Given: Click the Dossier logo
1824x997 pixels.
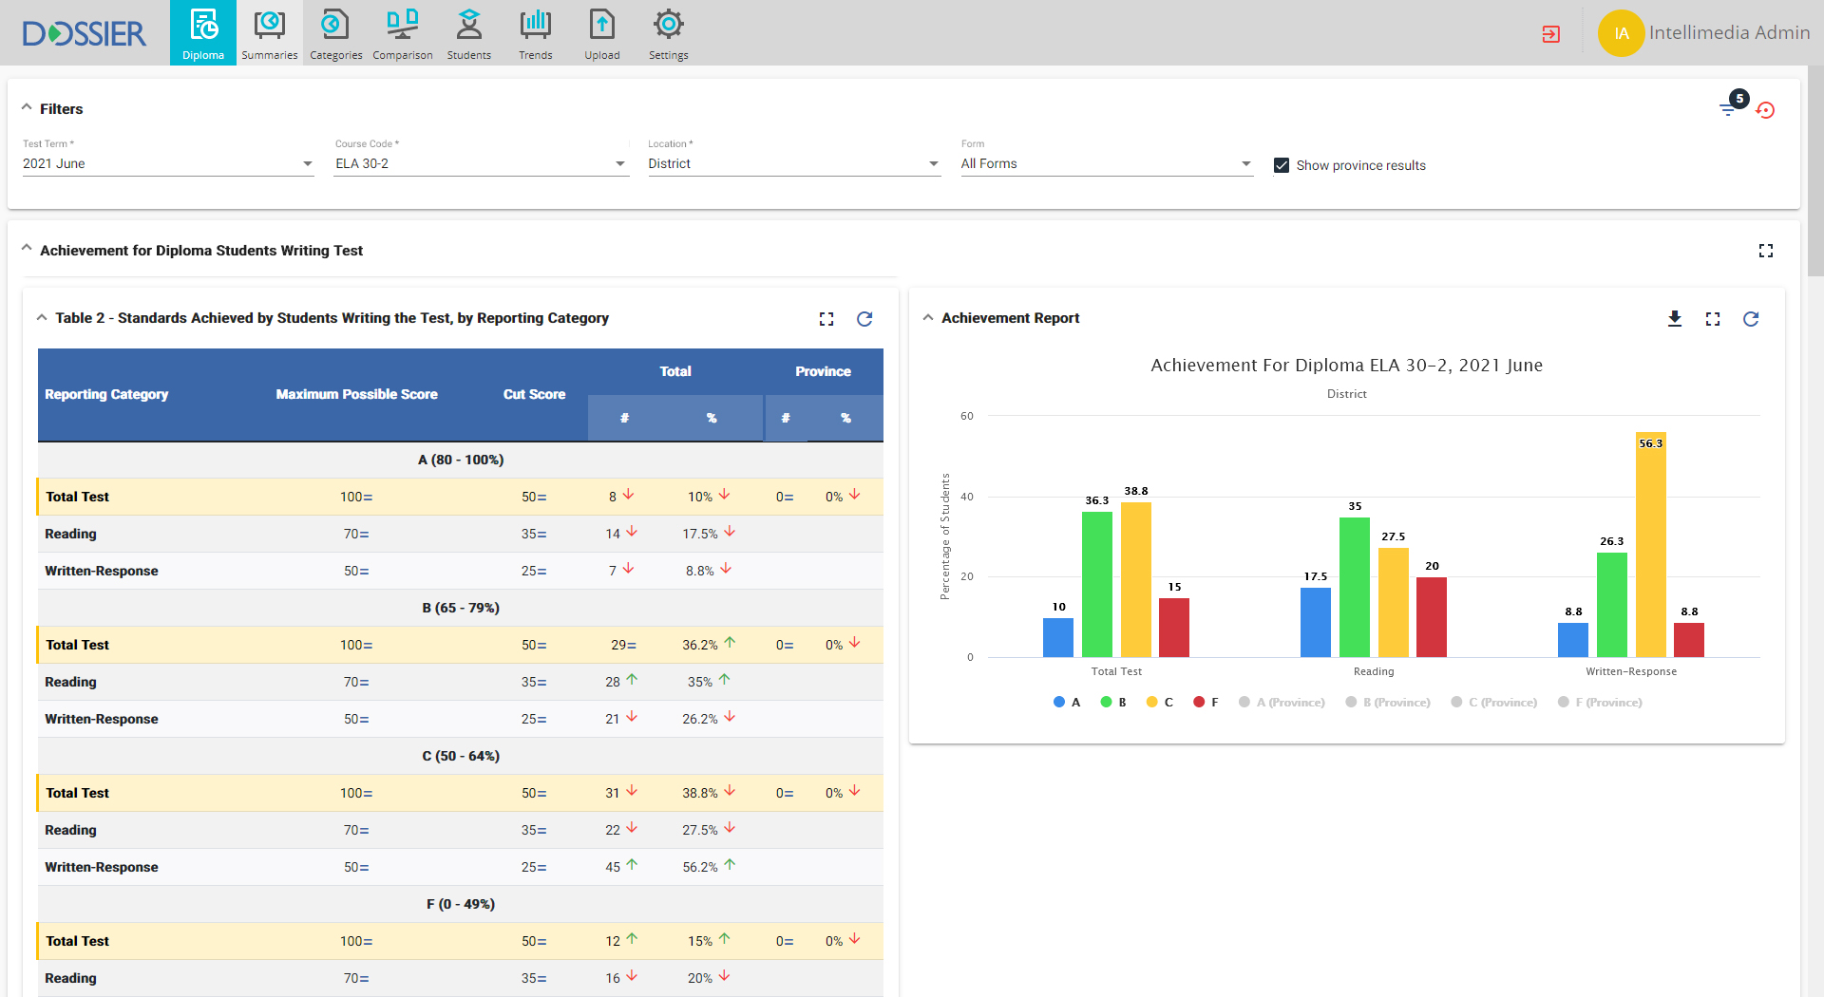Looking at the screenshot, I should (85, 33).
